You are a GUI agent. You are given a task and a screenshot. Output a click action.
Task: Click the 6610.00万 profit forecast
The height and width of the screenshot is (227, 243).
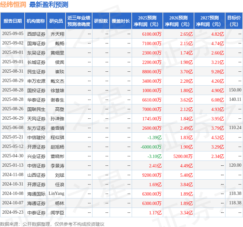152,100
